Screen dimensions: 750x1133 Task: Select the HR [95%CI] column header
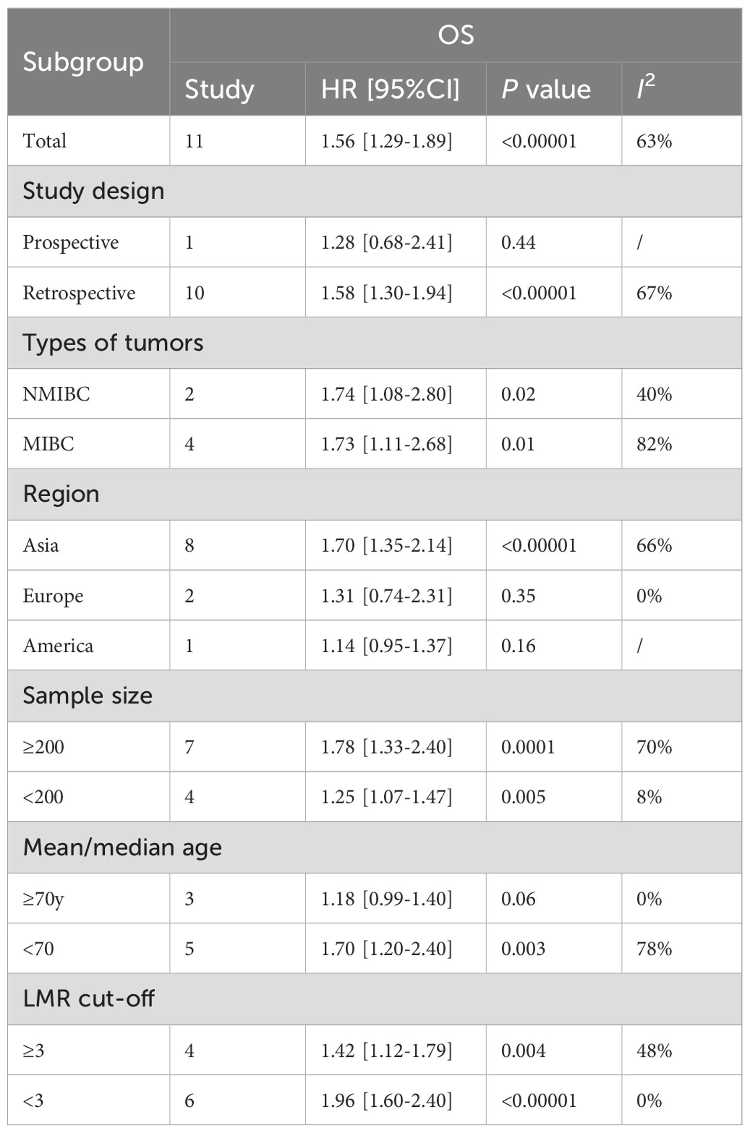click(x=390, y=89)
